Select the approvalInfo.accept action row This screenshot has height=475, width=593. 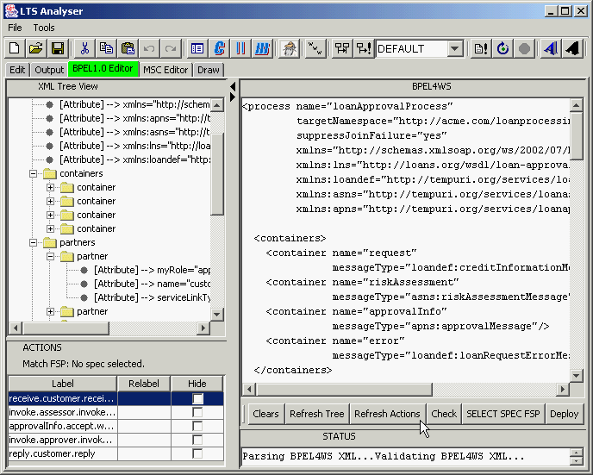point(61,427)
